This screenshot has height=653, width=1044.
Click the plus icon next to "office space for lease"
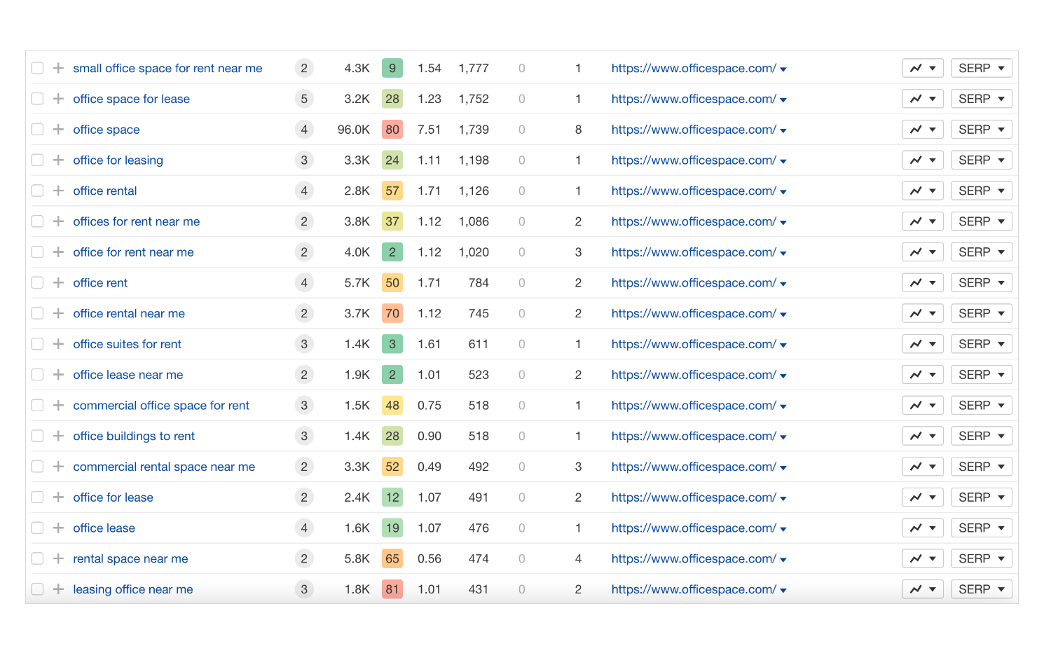(57, 99)
